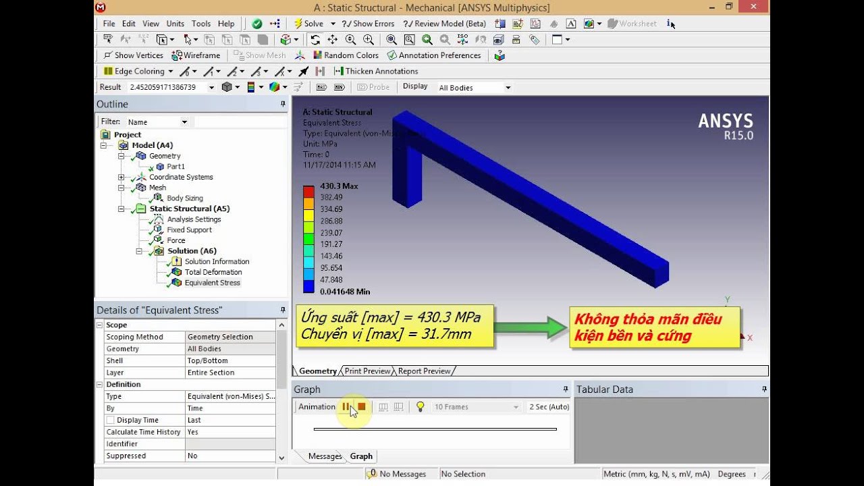Open the Edge Coloring dropdown
The height and width of the screenshot is (486, 864).
point(170,71)
